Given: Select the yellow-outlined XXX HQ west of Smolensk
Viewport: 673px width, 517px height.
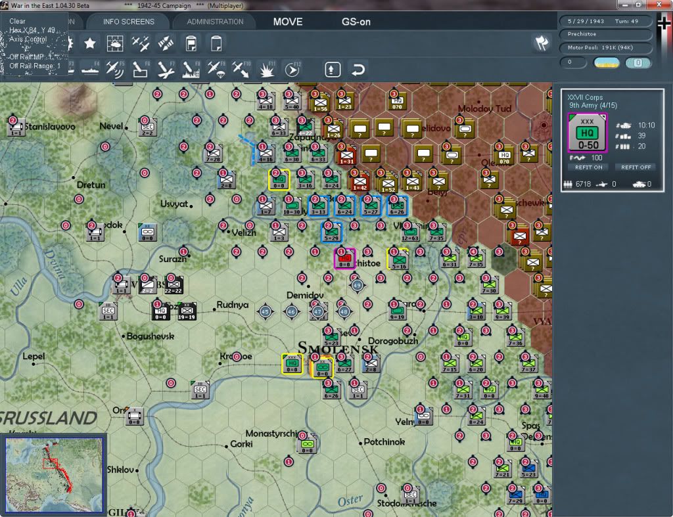Looking at the screenshot, I should tap(292, 364).
